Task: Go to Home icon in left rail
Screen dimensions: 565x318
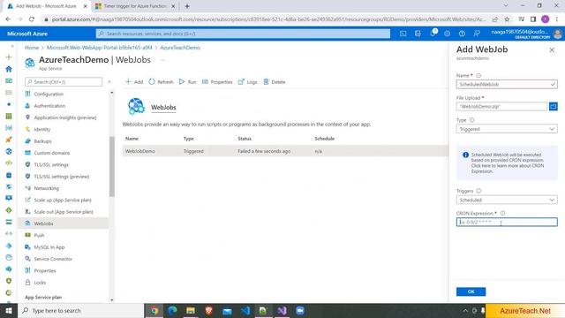Action: (x=9, y=69)
